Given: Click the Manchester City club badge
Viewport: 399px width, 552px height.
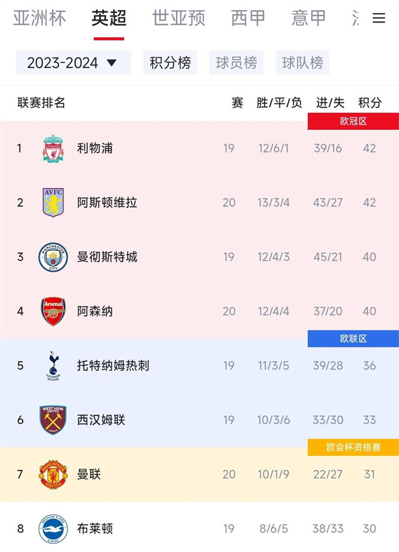Looking at the screenshot, I should point(53,257).
